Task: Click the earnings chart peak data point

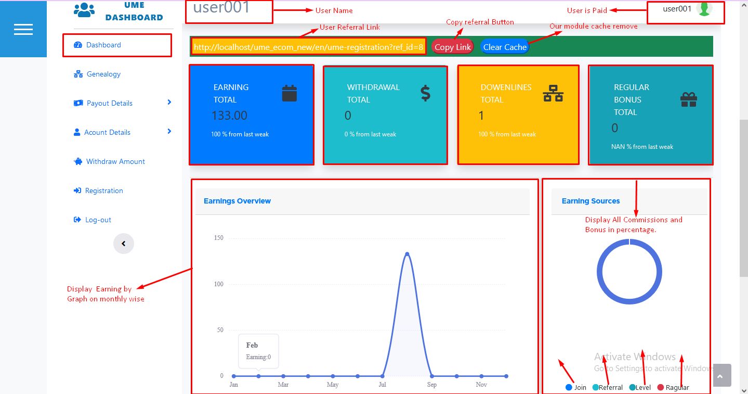Action: click(407, 254)
